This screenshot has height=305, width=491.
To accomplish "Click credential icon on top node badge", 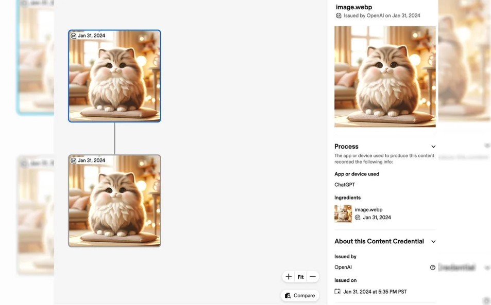I will point(73,36).
